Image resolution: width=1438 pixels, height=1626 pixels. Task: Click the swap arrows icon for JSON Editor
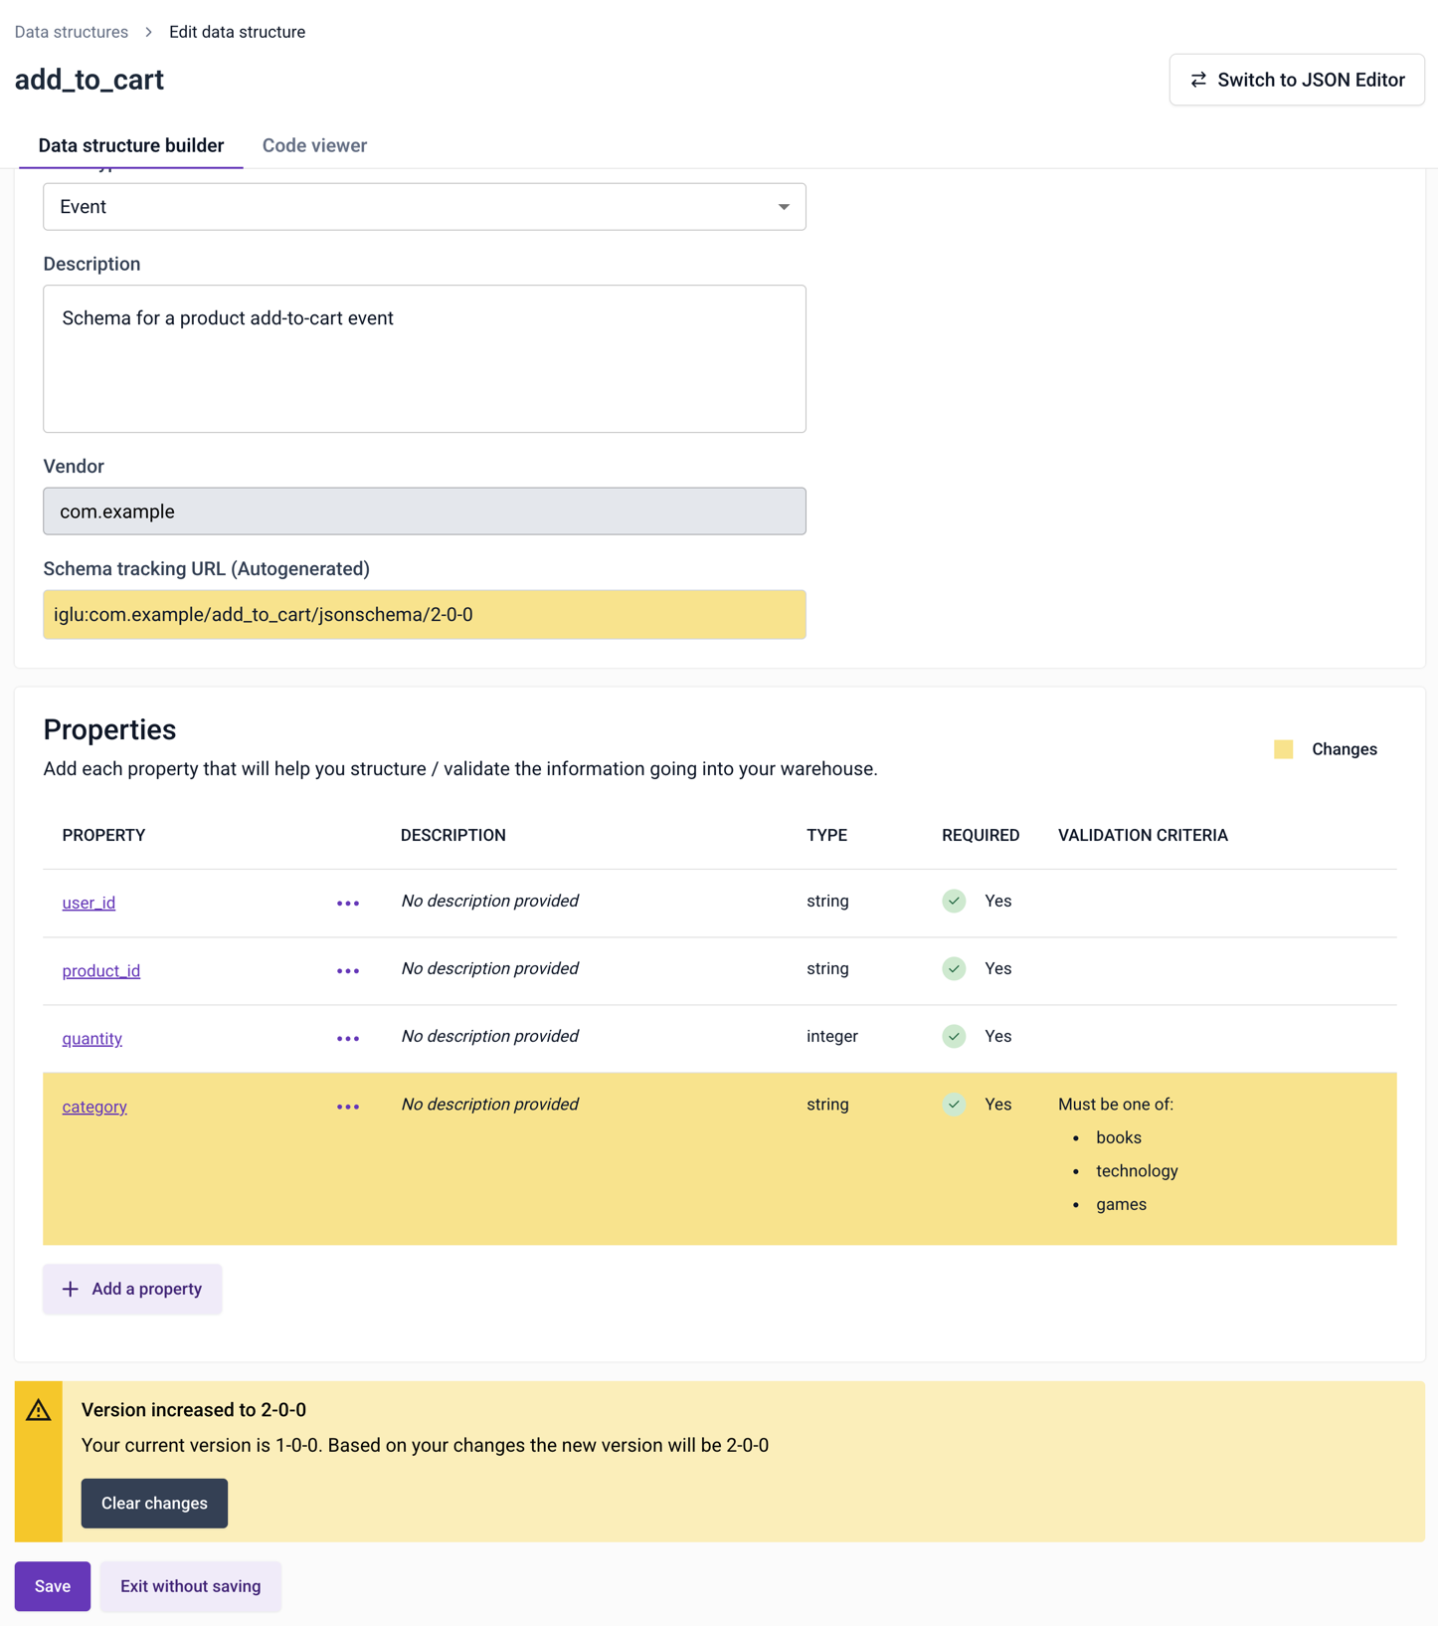click(x=1198, y=80)
